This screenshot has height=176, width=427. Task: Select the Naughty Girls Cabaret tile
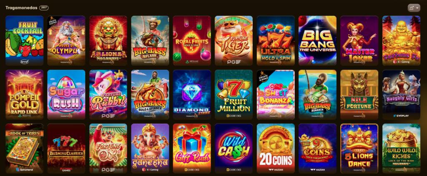tap(401, 95)
